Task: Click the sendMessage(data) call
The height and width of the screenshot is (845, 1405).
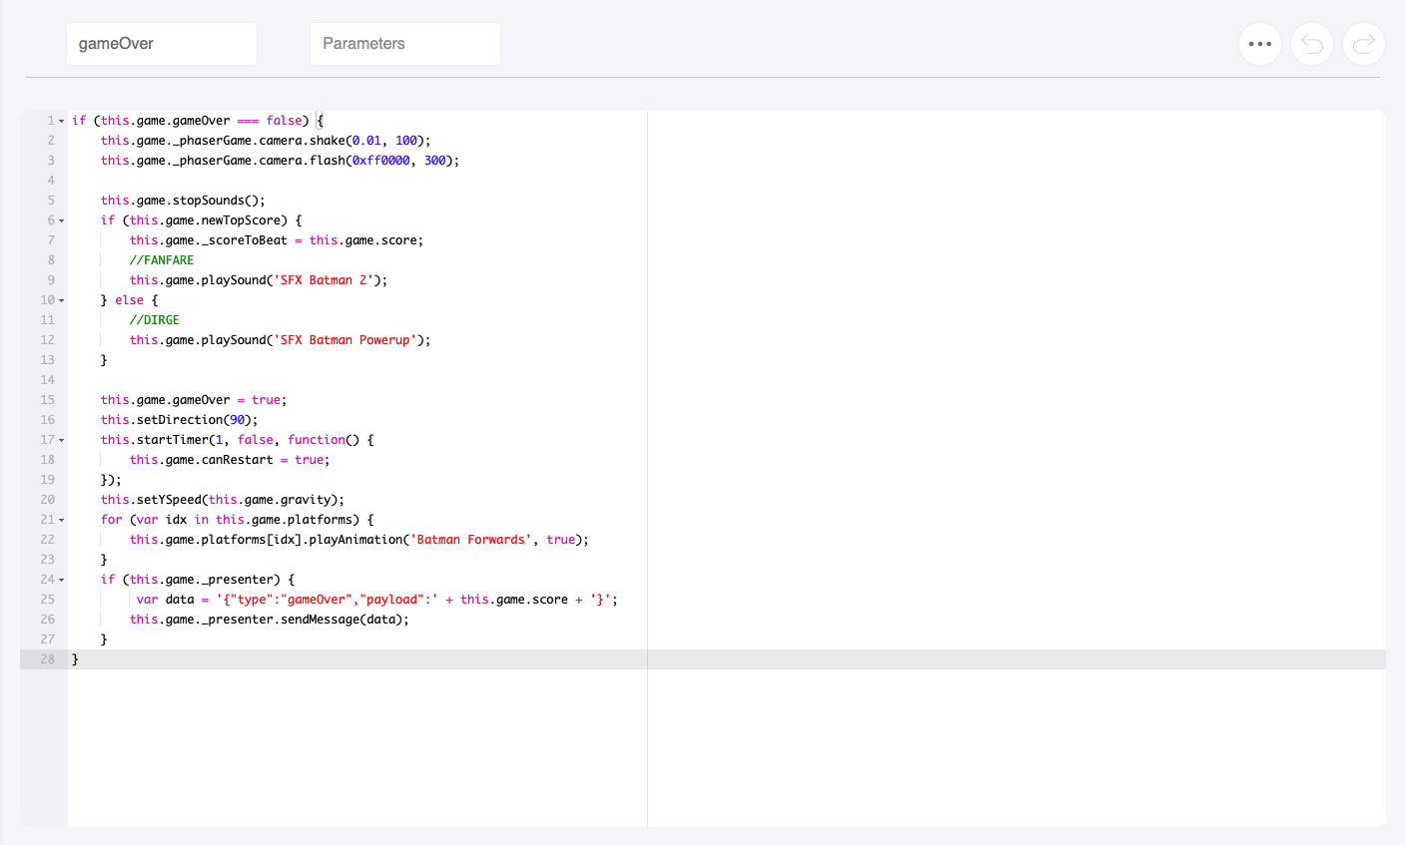Action: pyautogui.click(x=270, y=620)
